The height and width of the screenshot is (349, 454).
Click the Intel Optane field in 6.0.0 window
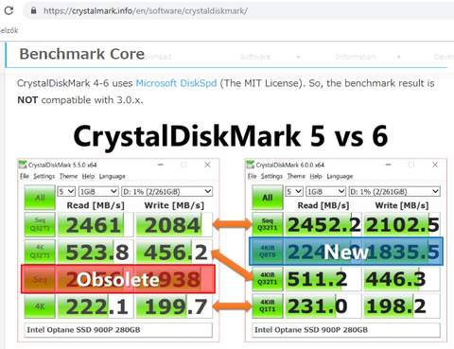346,330
